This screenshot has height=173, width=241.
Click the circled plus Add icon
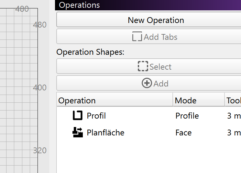coord(147,83)
